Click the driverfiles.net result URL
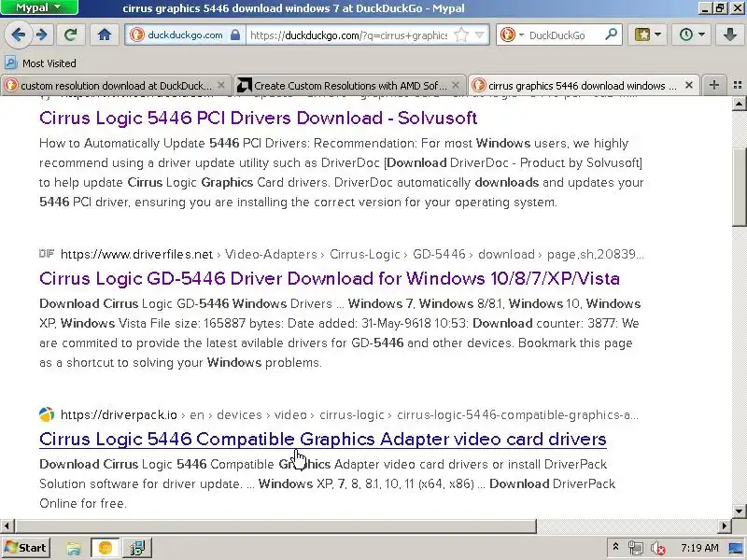The image size is (747, 560). [x=136, y=254]
